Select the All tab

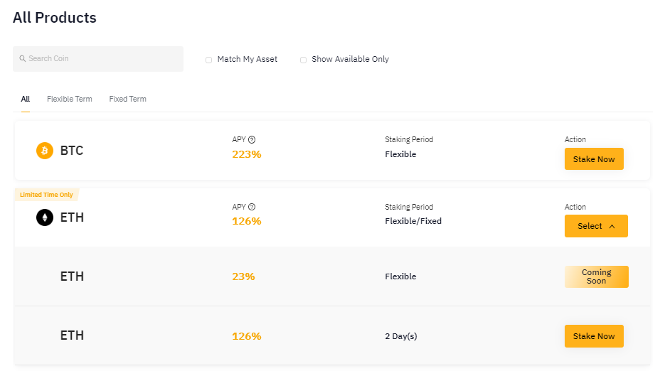[26, 99]
